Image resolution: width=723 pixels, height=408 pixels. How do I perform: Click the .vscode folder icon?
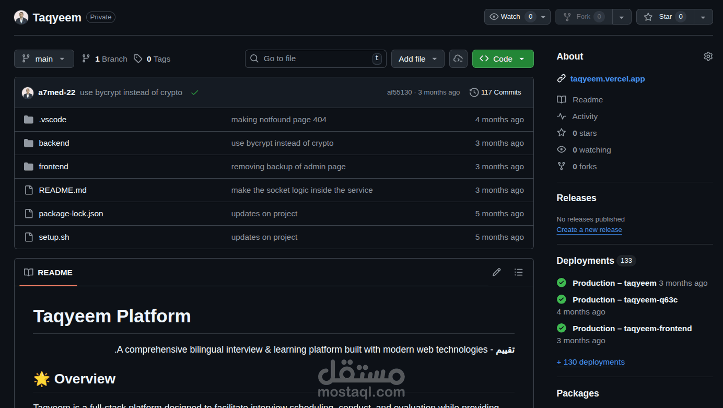click(29, 120)
